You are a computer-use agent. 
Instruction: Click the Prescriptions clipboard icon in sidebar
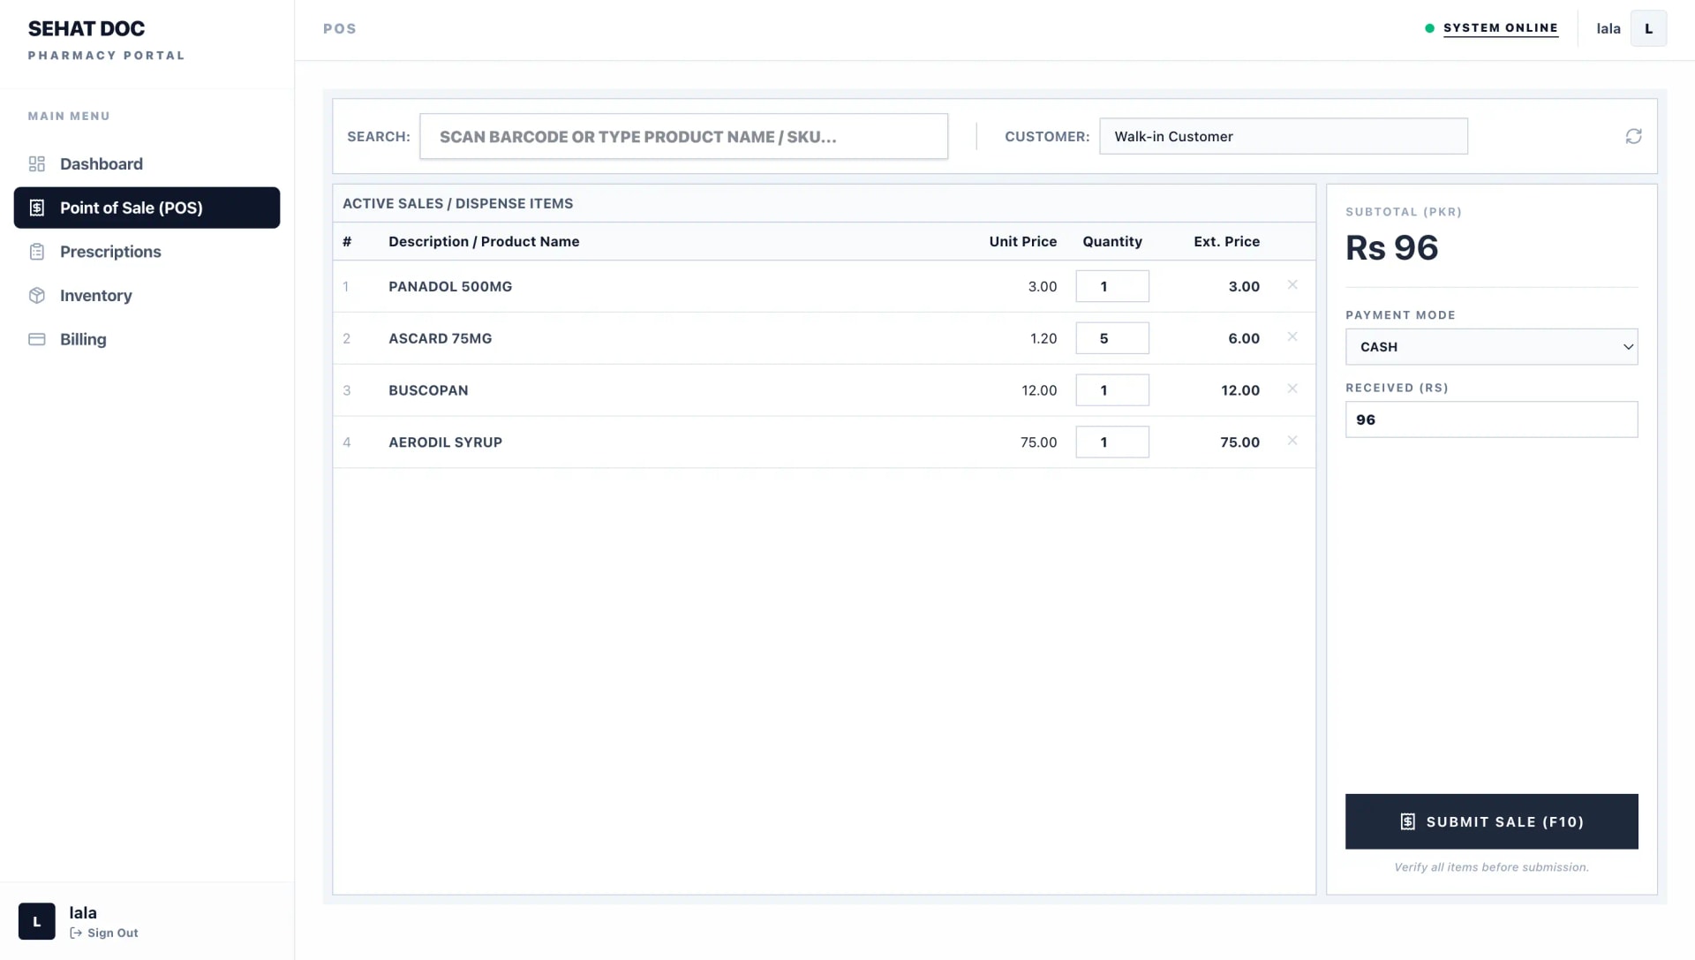tap(36, 252)
